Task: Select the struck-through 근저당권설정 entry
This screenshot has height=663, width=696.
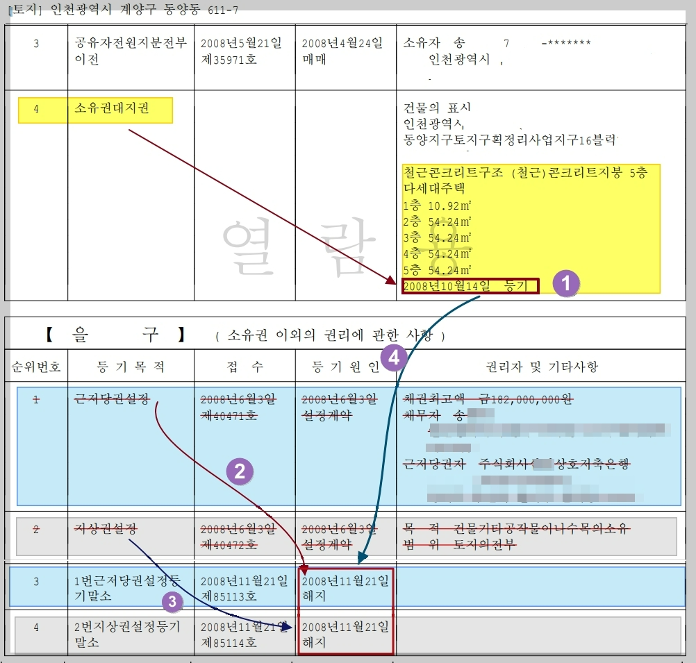Action: [x=112, y=399]
